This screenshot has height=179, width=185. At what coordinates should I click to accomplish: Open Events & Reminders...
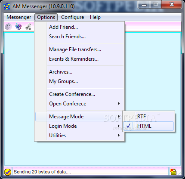coord(80,59)
